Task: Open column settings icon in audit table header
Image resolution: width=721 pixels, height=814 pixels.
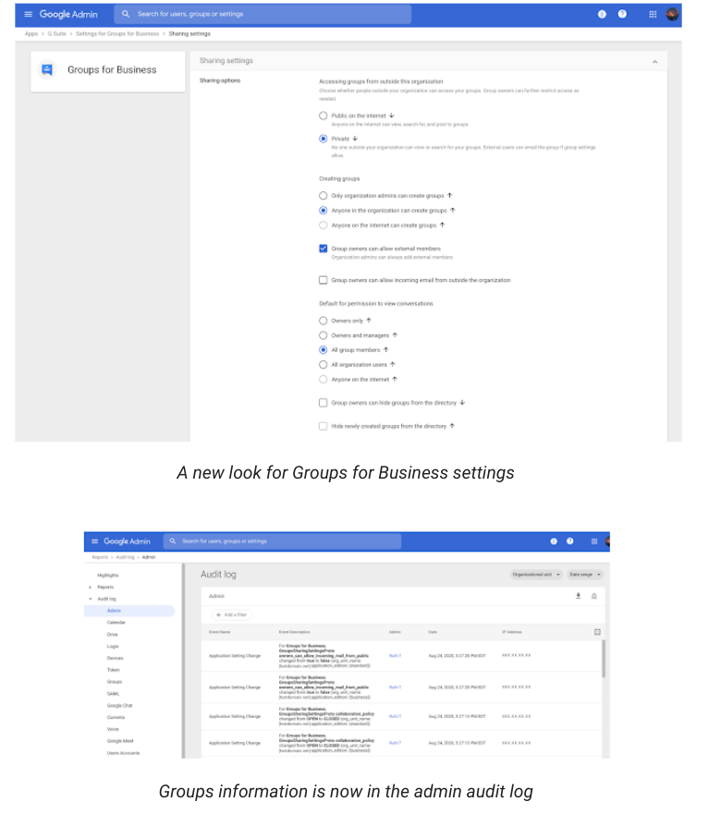Action: (x=597, y=632)
